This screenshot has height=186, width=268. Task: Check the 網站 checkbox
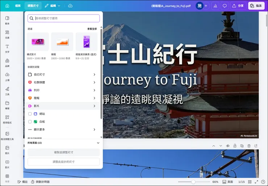30,114
